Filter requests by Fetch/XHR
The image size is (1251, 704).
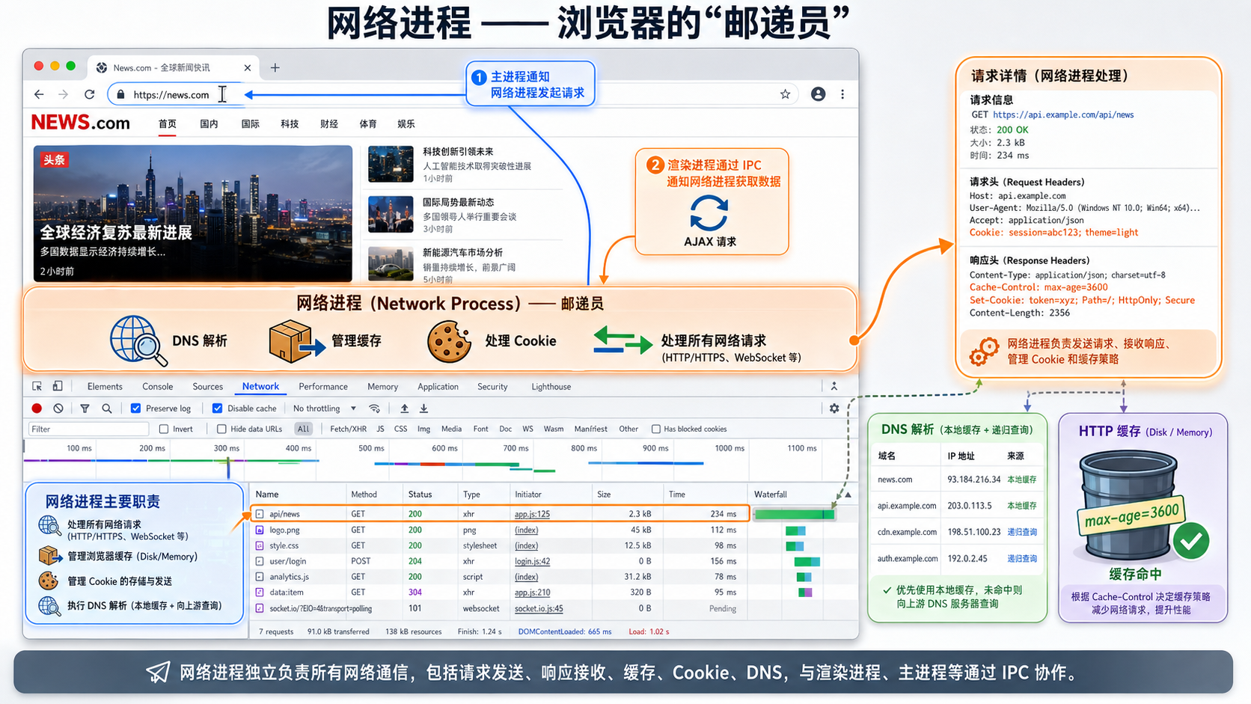348,429
